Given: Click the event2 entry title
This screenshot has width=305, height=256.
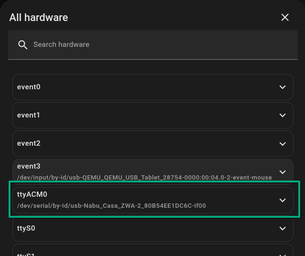Looking at the screenshot, I should tap(29, 143).
